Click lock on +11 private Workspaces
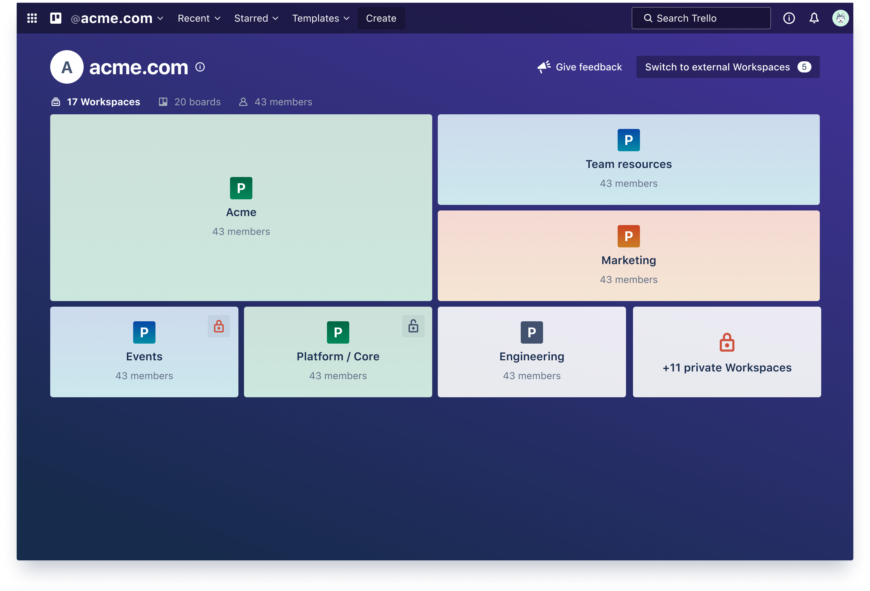Viewport: 870px width, 591px height. click(x=727, y=343)
